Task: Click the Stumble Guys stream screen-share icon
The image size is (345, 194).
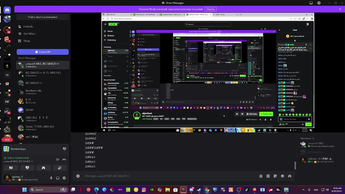Action: (64, 149)
